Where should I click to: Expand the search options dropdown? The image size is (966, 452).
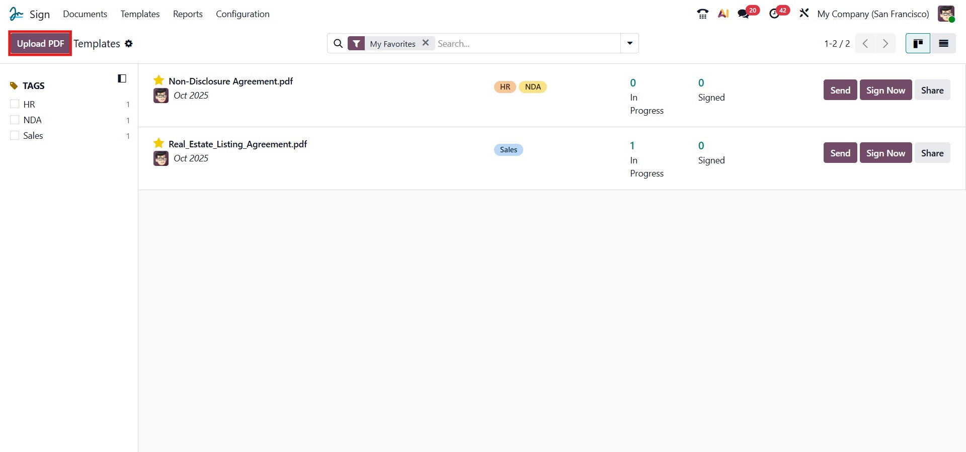(x=629, y=44)
